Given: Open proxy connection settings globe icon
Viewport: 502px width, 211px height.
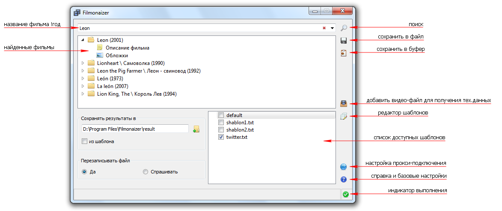Looking at the screenshot, I should [x=343, y=167].
